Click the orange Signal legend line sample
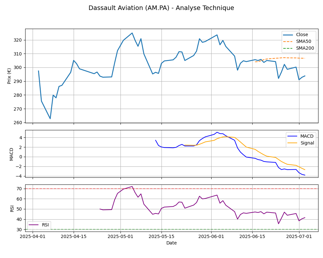 point(293,143)
